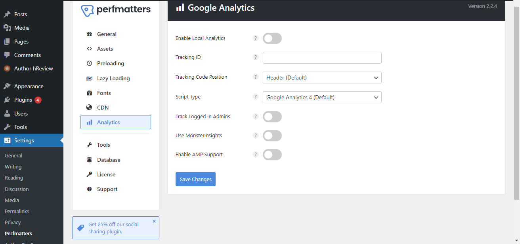Go to the Assets tab
This screenshot has width=520, height=244.
click(105, 49)
